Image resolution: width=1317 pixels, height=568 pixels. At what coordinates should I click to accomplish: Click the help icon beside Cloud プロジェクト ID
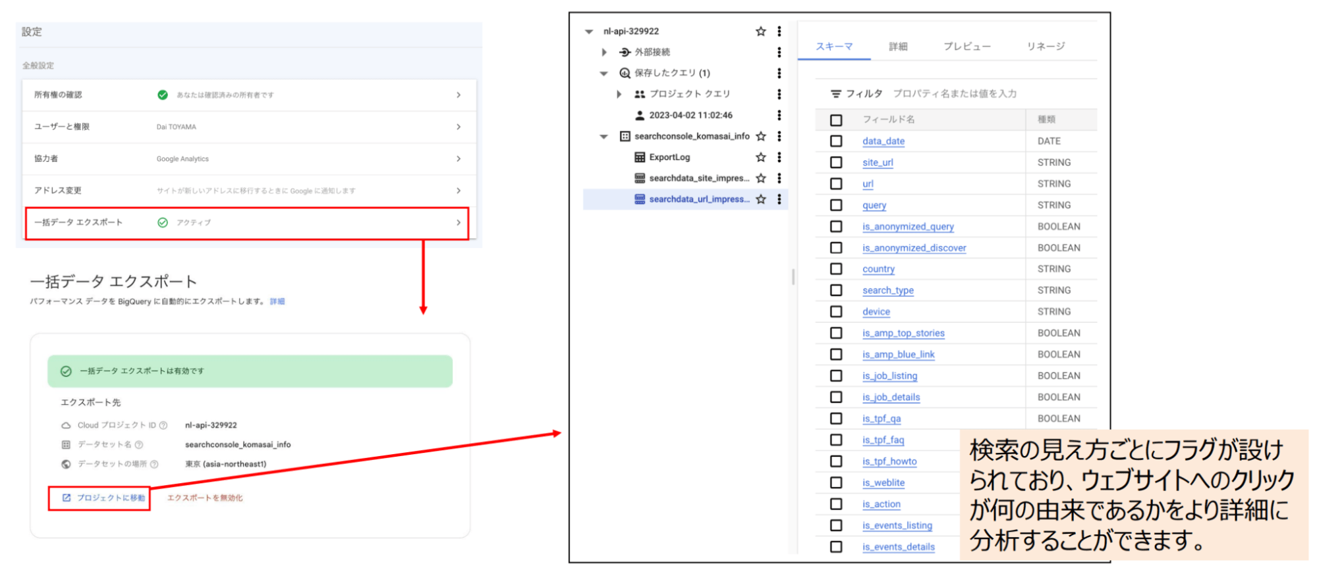(163, 425)
